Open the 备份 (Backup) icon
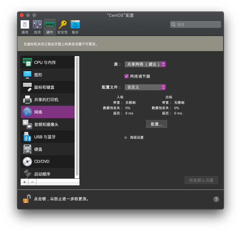241x232 pixels. (x=75, y=25)
